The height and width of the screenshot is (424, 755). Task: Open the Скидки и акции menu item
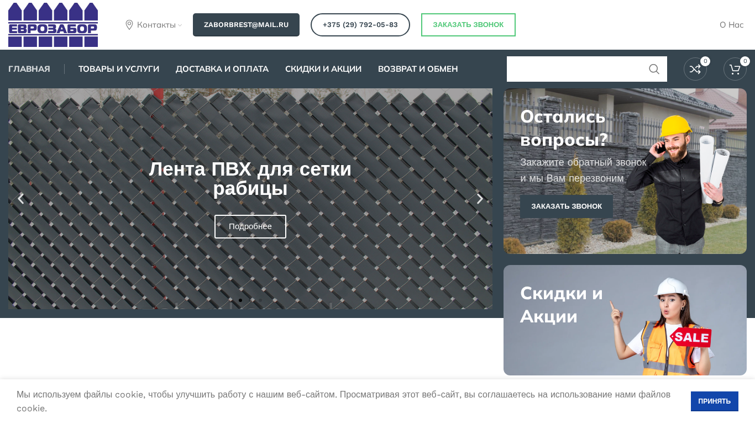point(323,69)
